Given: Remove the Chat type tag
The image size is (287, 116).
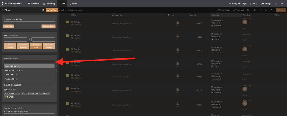Looking at the screenshot, I should click(x=6, y=97).
